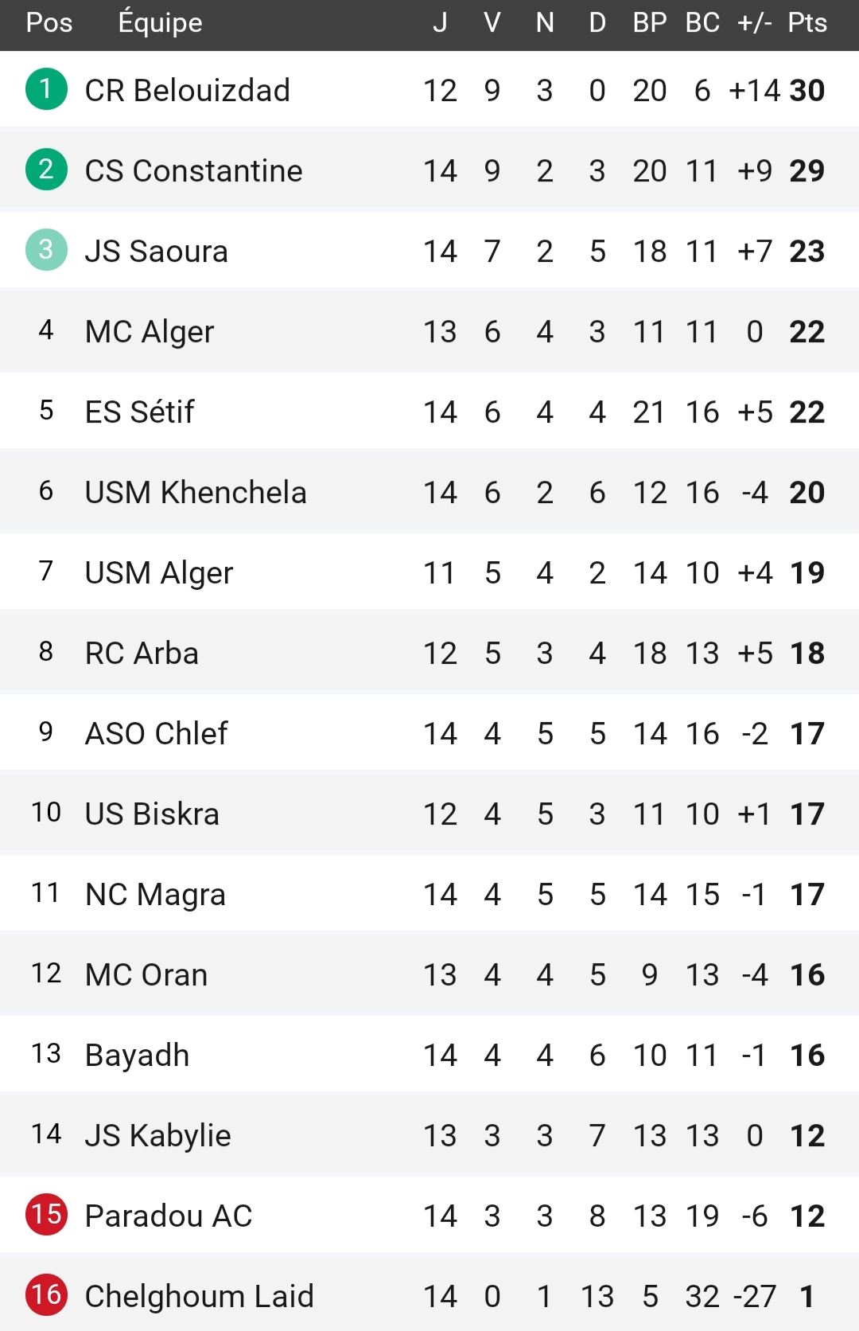Open USM Alger team entry
859x1331 pixels.
click(159, 573)
